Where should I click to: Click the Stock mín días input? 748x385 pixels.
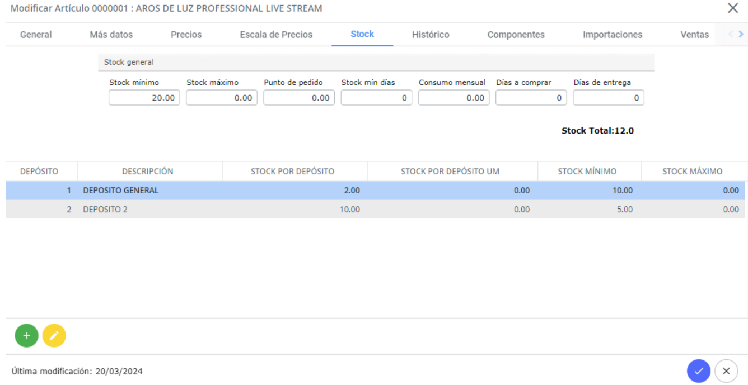376,98
